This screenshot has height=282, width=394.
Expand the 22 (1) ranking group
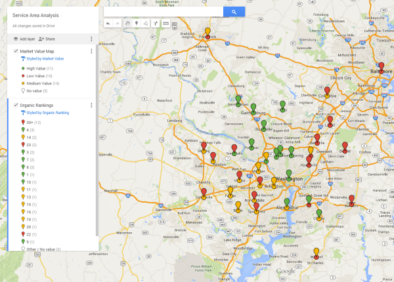29,234
